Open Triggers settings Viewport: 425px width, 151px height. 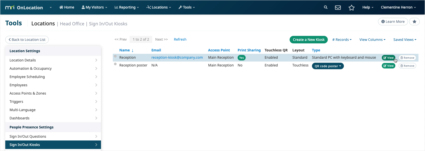[53, 102]
